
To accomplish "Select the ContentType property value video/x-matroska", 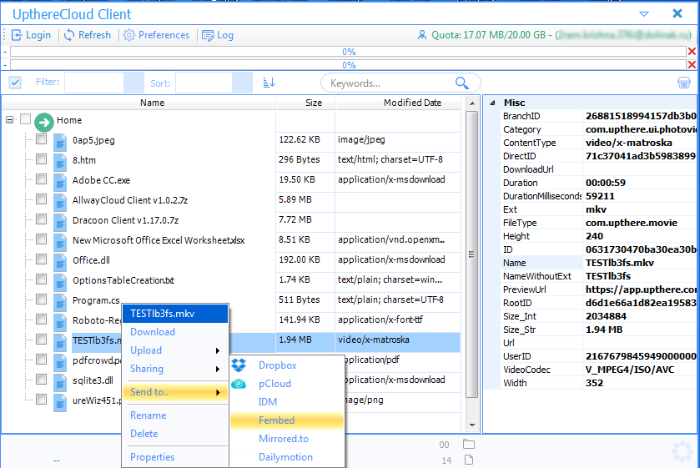I will tap(628, 143).
